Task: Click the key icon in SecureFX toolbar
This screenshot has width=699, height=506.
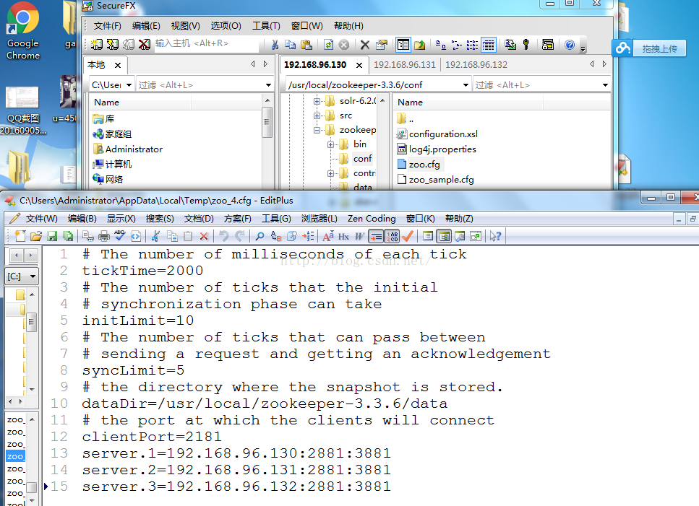Action: (526, 45)
